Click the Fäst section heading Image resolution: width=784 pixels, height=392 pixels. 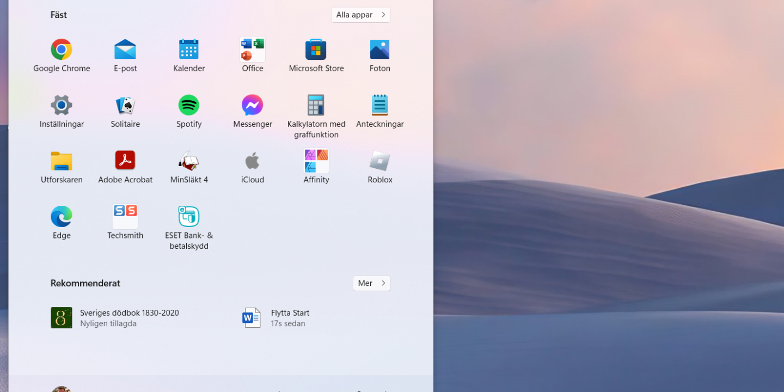(59, 15)
